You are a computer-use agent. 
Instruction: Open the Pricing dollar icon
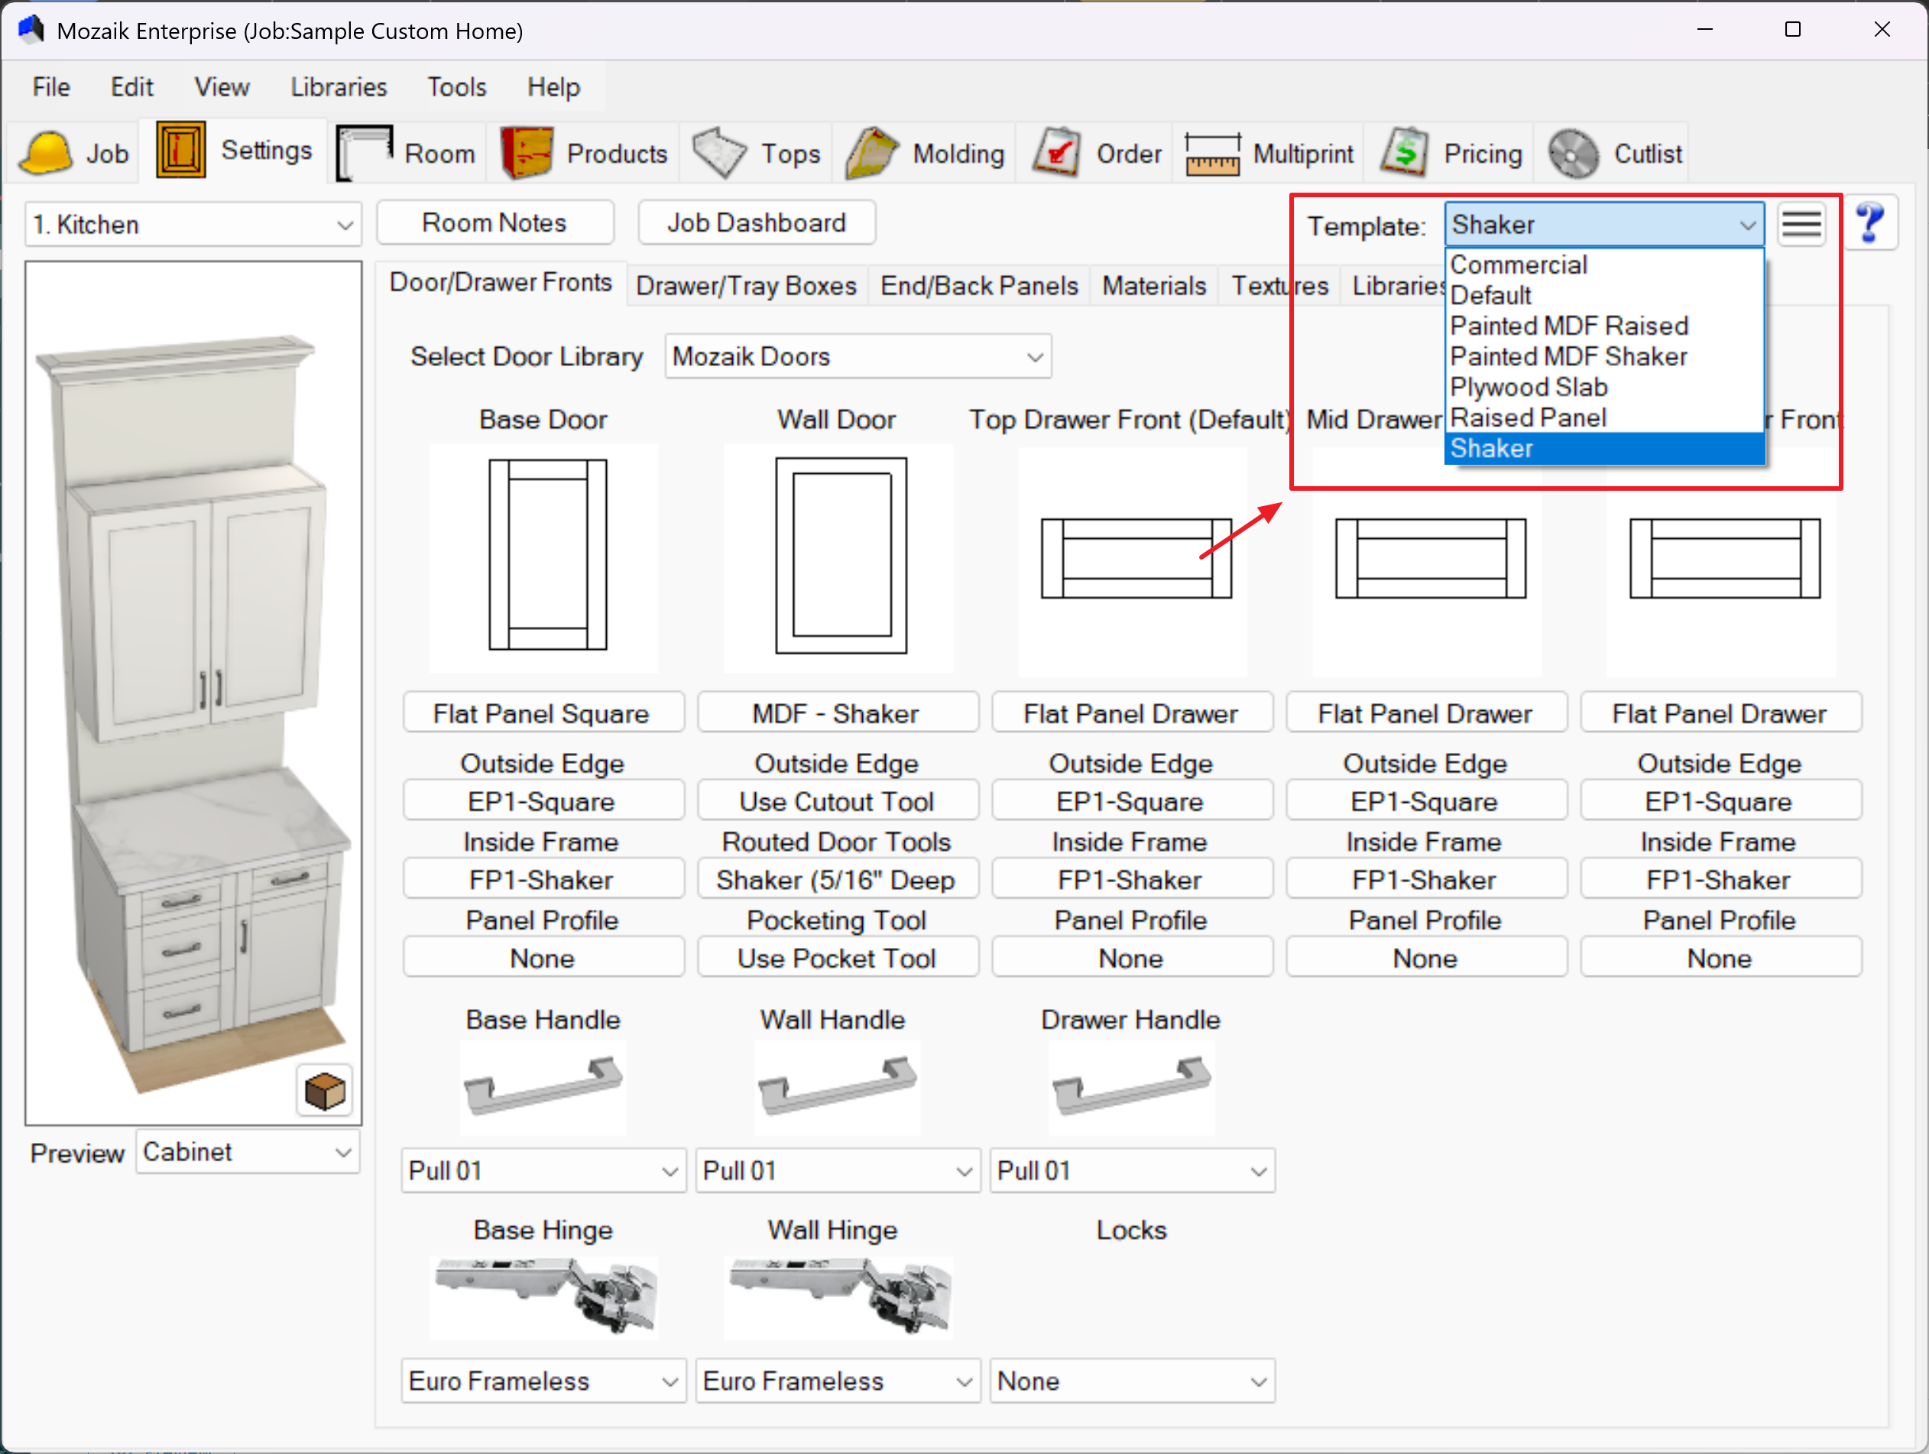[1404, 154]
